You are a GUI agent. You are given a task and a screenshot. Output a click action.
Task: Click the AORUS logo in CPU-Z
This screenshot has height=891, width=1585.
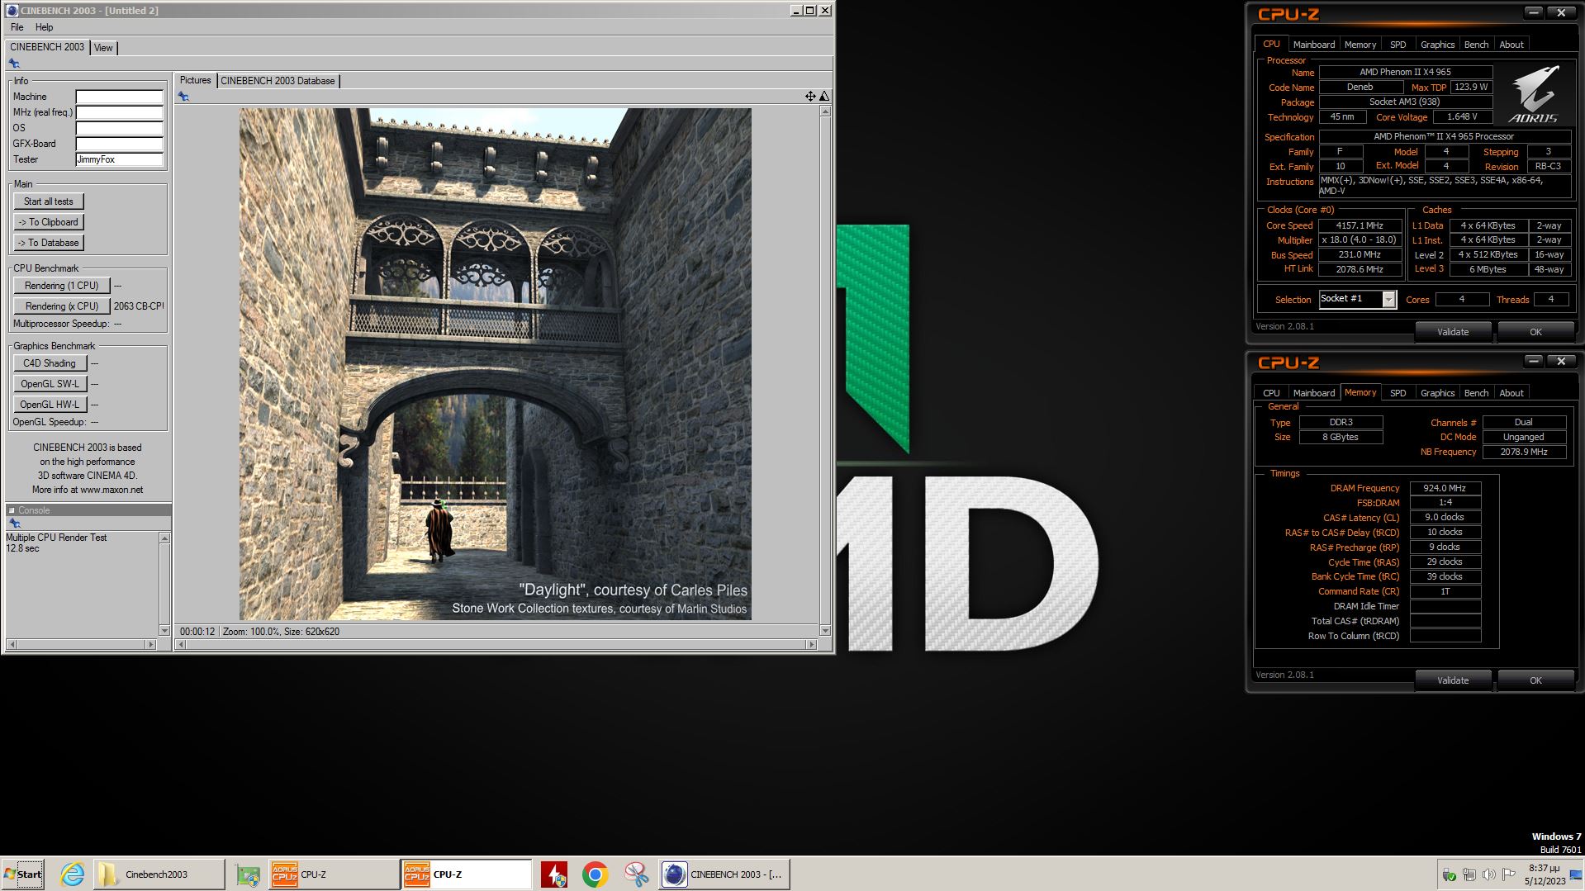pos(1534,94)
